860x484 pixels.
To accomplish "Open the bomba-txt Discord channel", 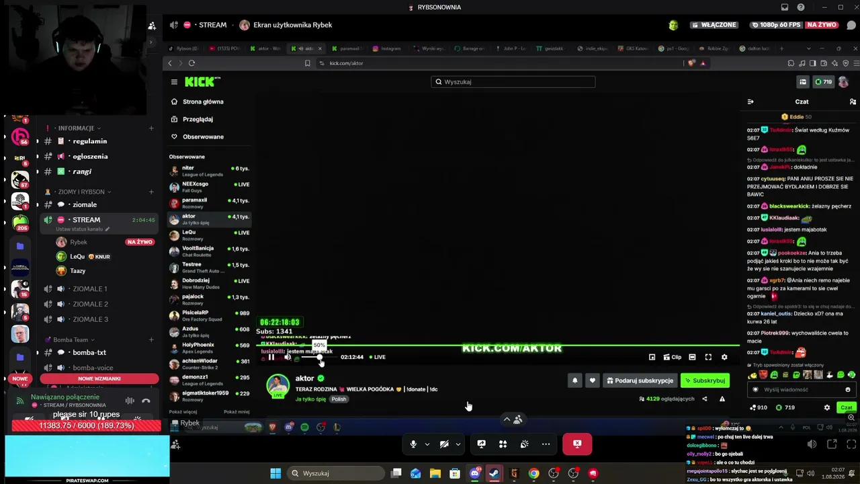I will tap(89, 353).
